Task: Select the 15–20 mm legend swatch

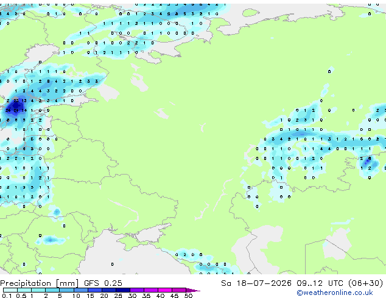Action: tap(95, 290)
